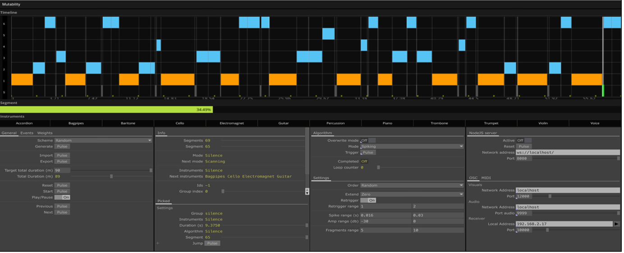624x253 pixels.
Task: Enable Overwrite mode toggle
Action: tap(368, 140)
